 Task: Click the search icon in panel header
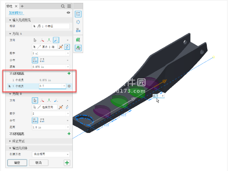tap(63, 6)
